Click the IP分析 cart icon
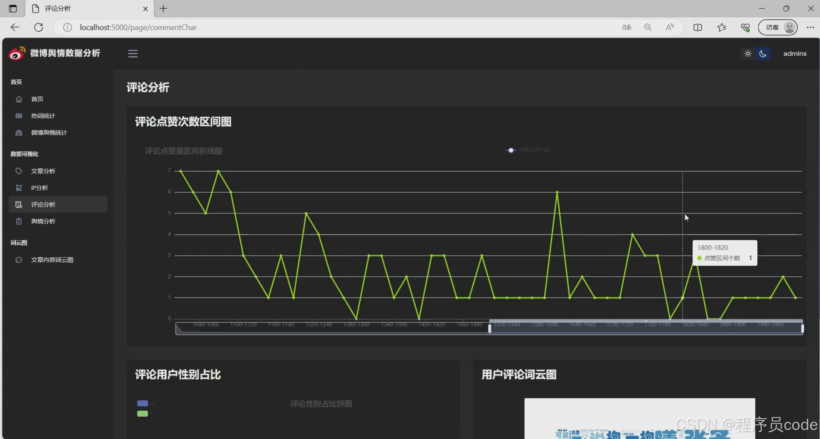 pos(19,188)
